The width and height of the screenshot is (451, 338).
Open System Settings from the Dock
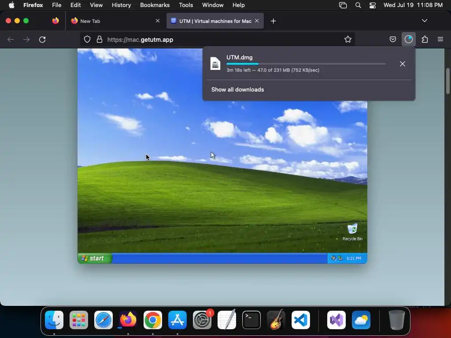(x=202, y=320)
